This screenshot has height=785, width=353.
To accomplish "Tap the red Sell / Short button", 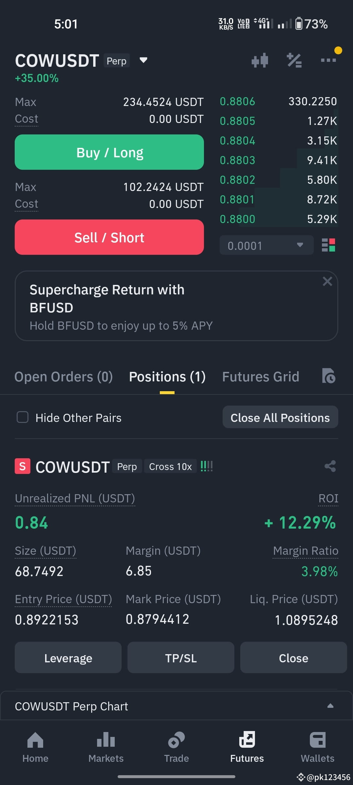I will tap(109, 237).
